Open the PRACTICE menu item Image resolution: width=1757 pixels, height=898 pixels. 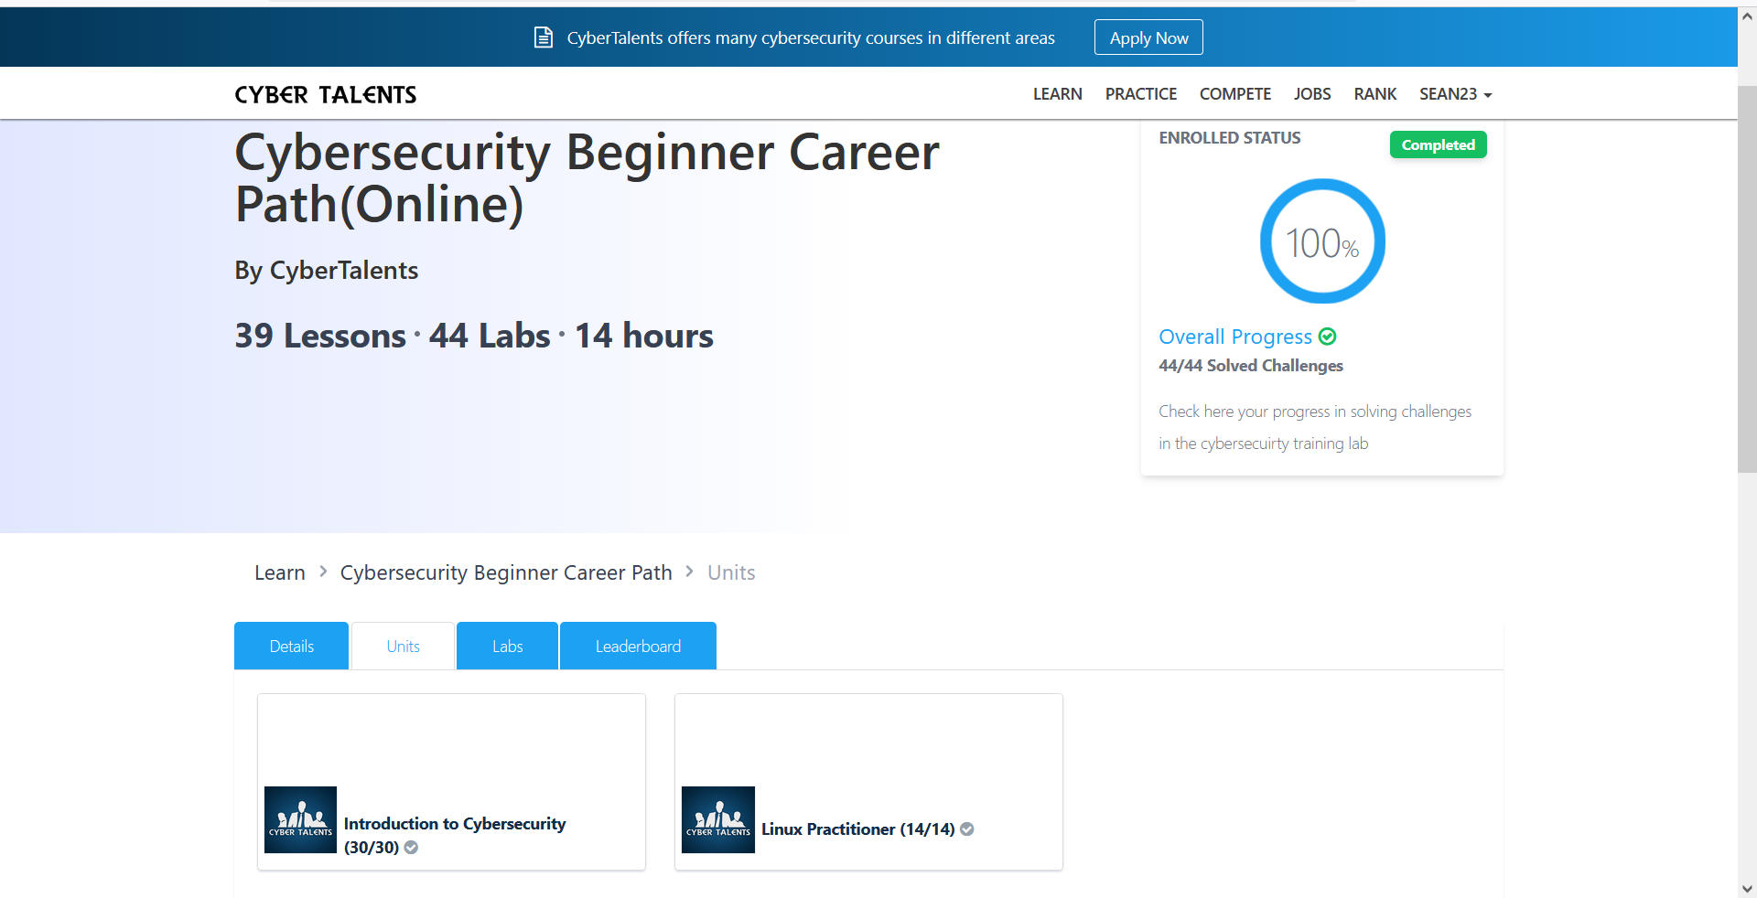(1141, 94)
